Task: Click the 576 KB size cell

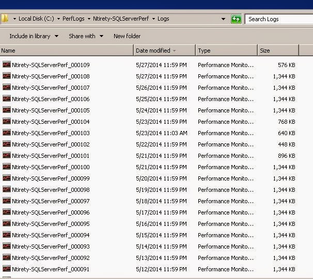Action: point(287,65)
